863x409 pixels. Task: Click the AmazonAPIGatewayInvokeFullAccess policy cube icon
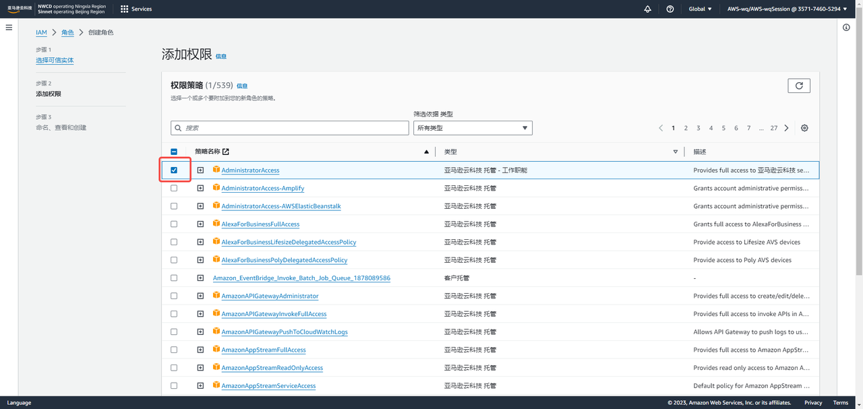click(x=216, y=314)
